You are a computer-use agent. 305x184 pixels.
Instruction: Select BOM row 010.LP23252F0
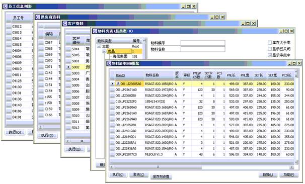(202, 102)
